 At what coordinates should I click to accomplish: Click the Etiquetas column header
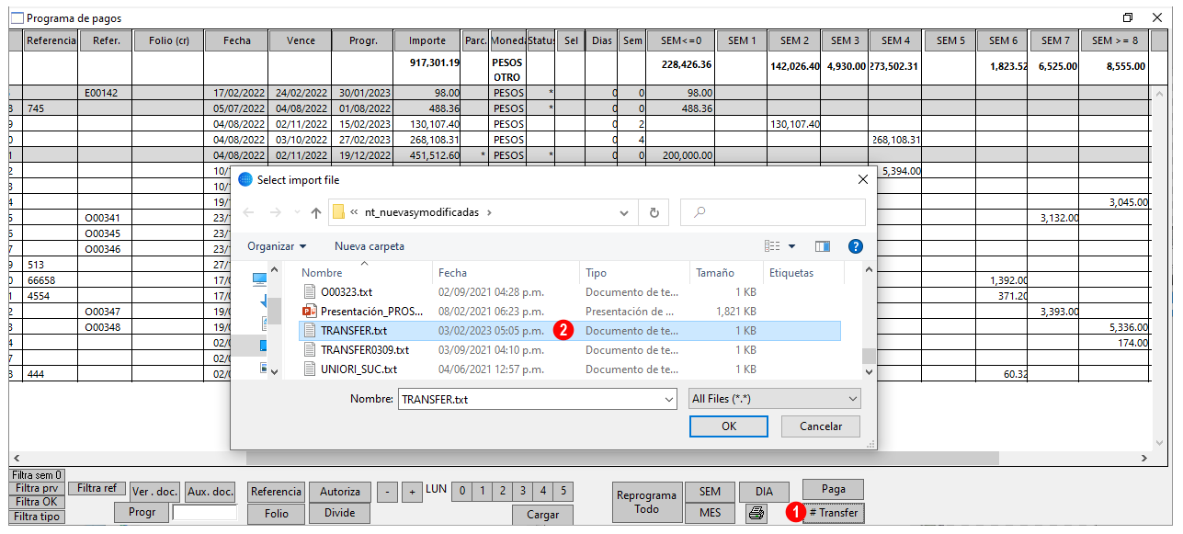pos(804,273)
